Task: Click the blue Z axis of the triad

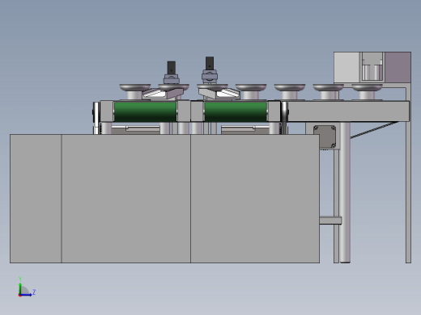Action: 26,295
